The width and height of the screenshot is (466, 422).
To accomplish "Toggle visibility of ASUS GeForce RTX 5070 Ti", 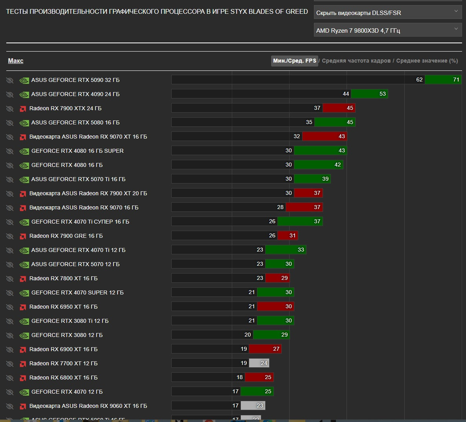I will pos(10,179).
